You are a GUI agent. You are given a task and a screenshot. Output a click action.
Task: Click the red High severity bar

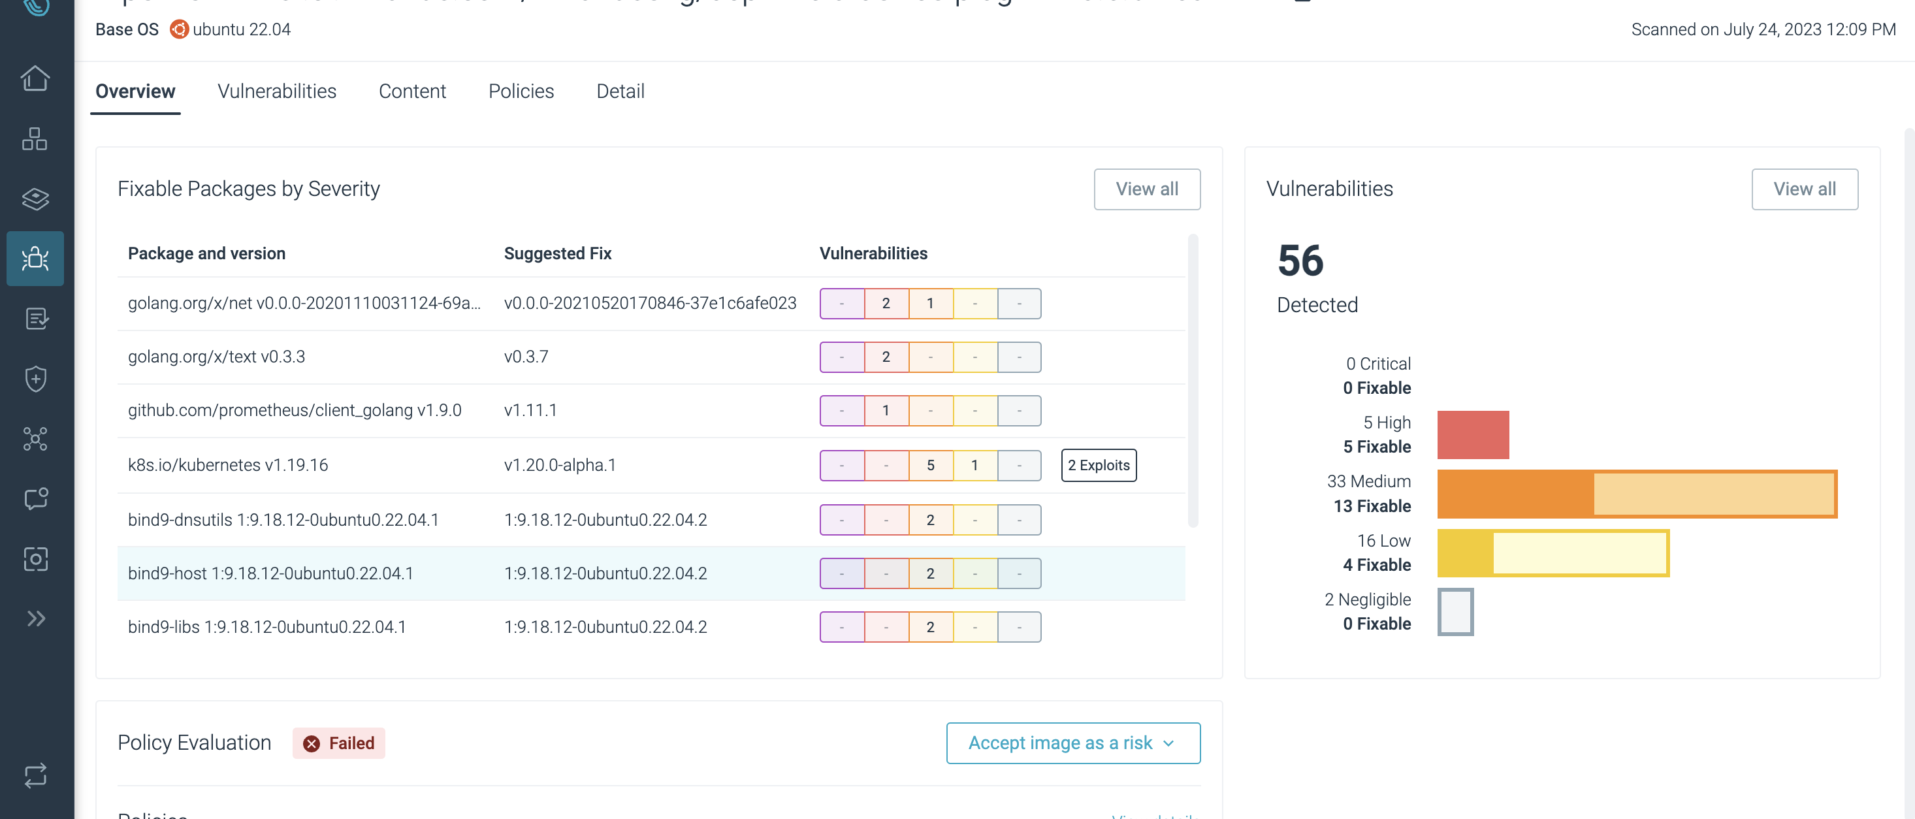pos(1473,435)
